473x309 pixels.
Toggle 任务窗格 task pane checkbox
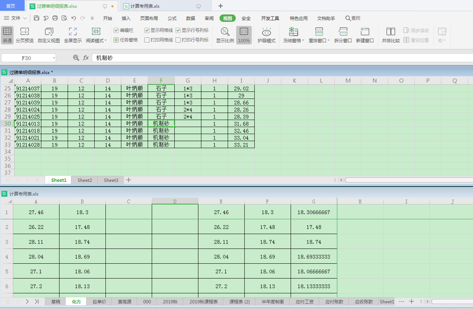[116, 40]
